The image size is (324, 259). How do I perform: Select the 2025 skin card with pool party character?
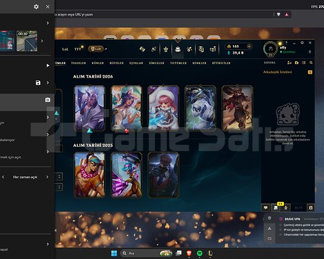pos(89,175)
